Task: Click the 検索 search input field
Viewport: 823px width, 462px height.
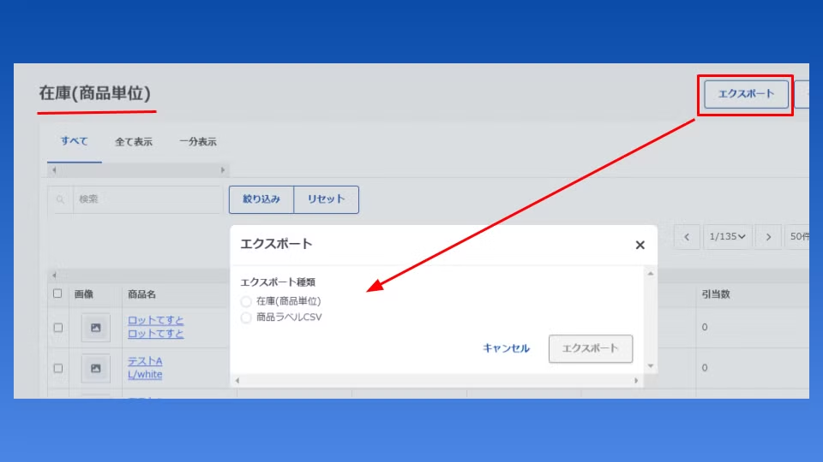Action: 148,199
